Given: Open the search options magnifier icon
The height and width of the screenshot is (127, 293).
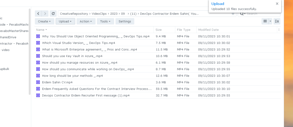Looking at the screenshot, I should click(242, 14).
